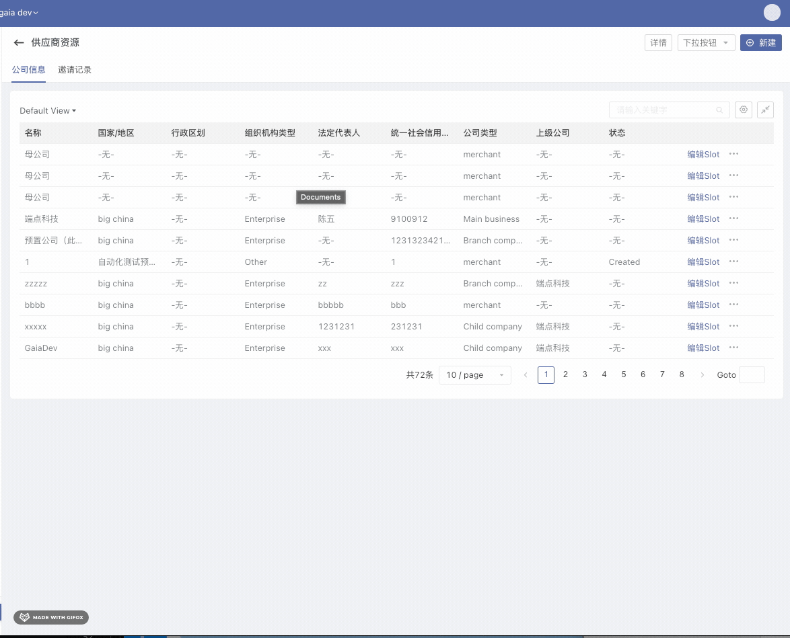Viewport: 790px width, 638px height.
Task: Click the 共72条 total count text
Action: click(x=420, y=374)
